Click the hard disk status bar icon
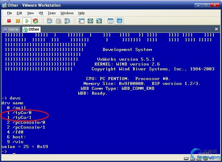The image size is (222, 162). 186,158
